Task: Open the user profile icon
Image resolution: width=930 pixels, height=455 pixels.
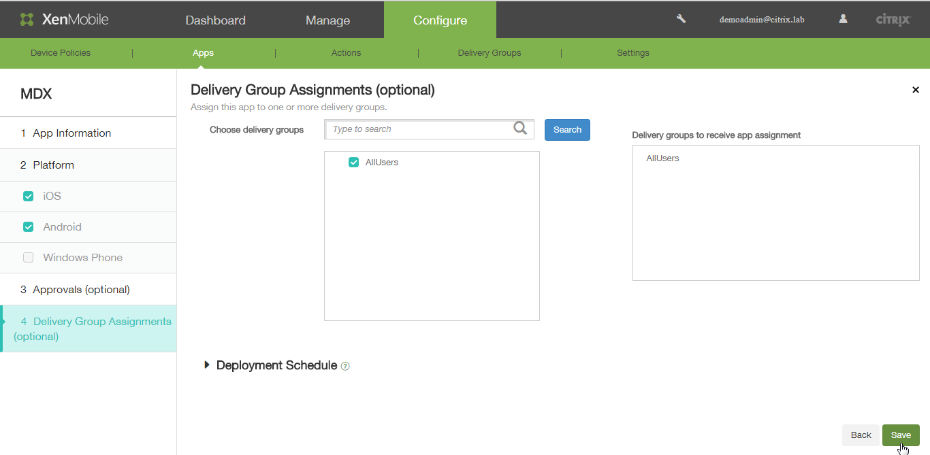Action: coord(843,19)
